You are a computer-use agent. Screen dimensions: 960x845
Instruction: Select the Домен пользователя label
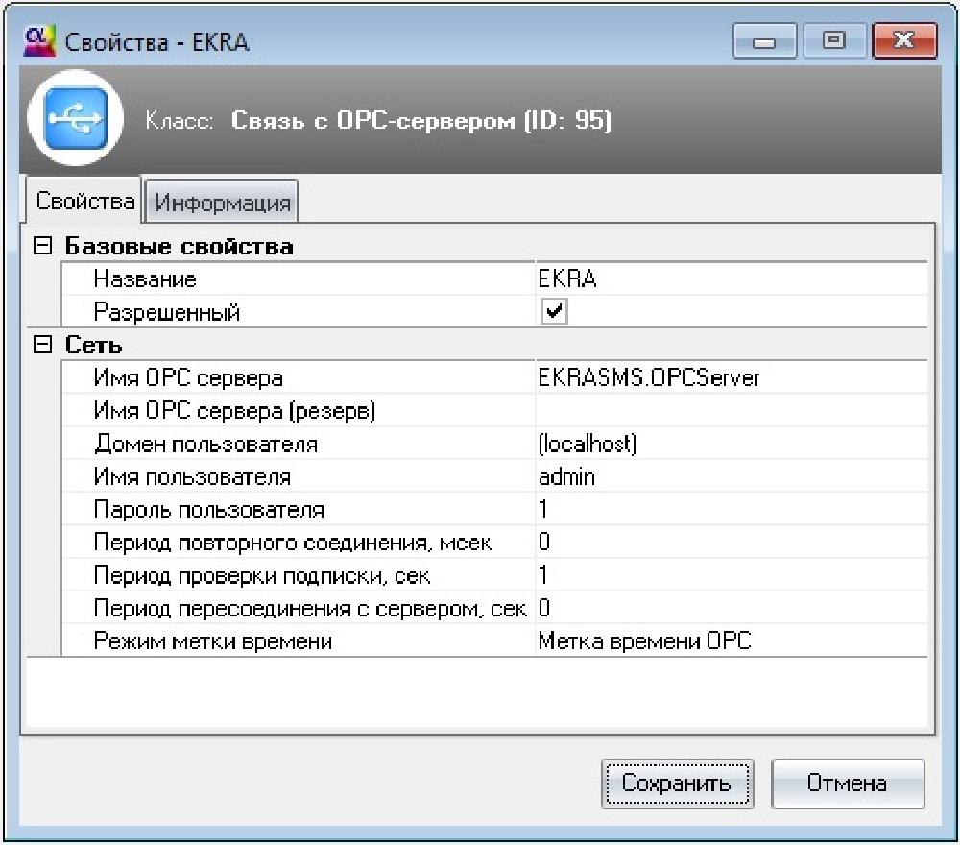pos(205,444)
